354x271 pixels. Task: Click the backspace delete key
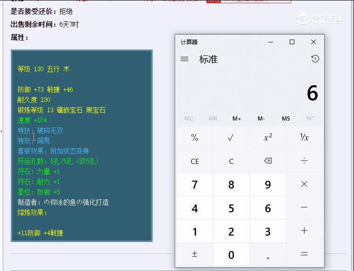pos(268,161)
